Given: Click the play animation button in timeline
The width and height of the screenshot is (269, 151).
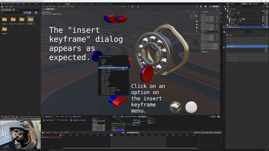Looking at the screenshot, I should coord(134,133).
